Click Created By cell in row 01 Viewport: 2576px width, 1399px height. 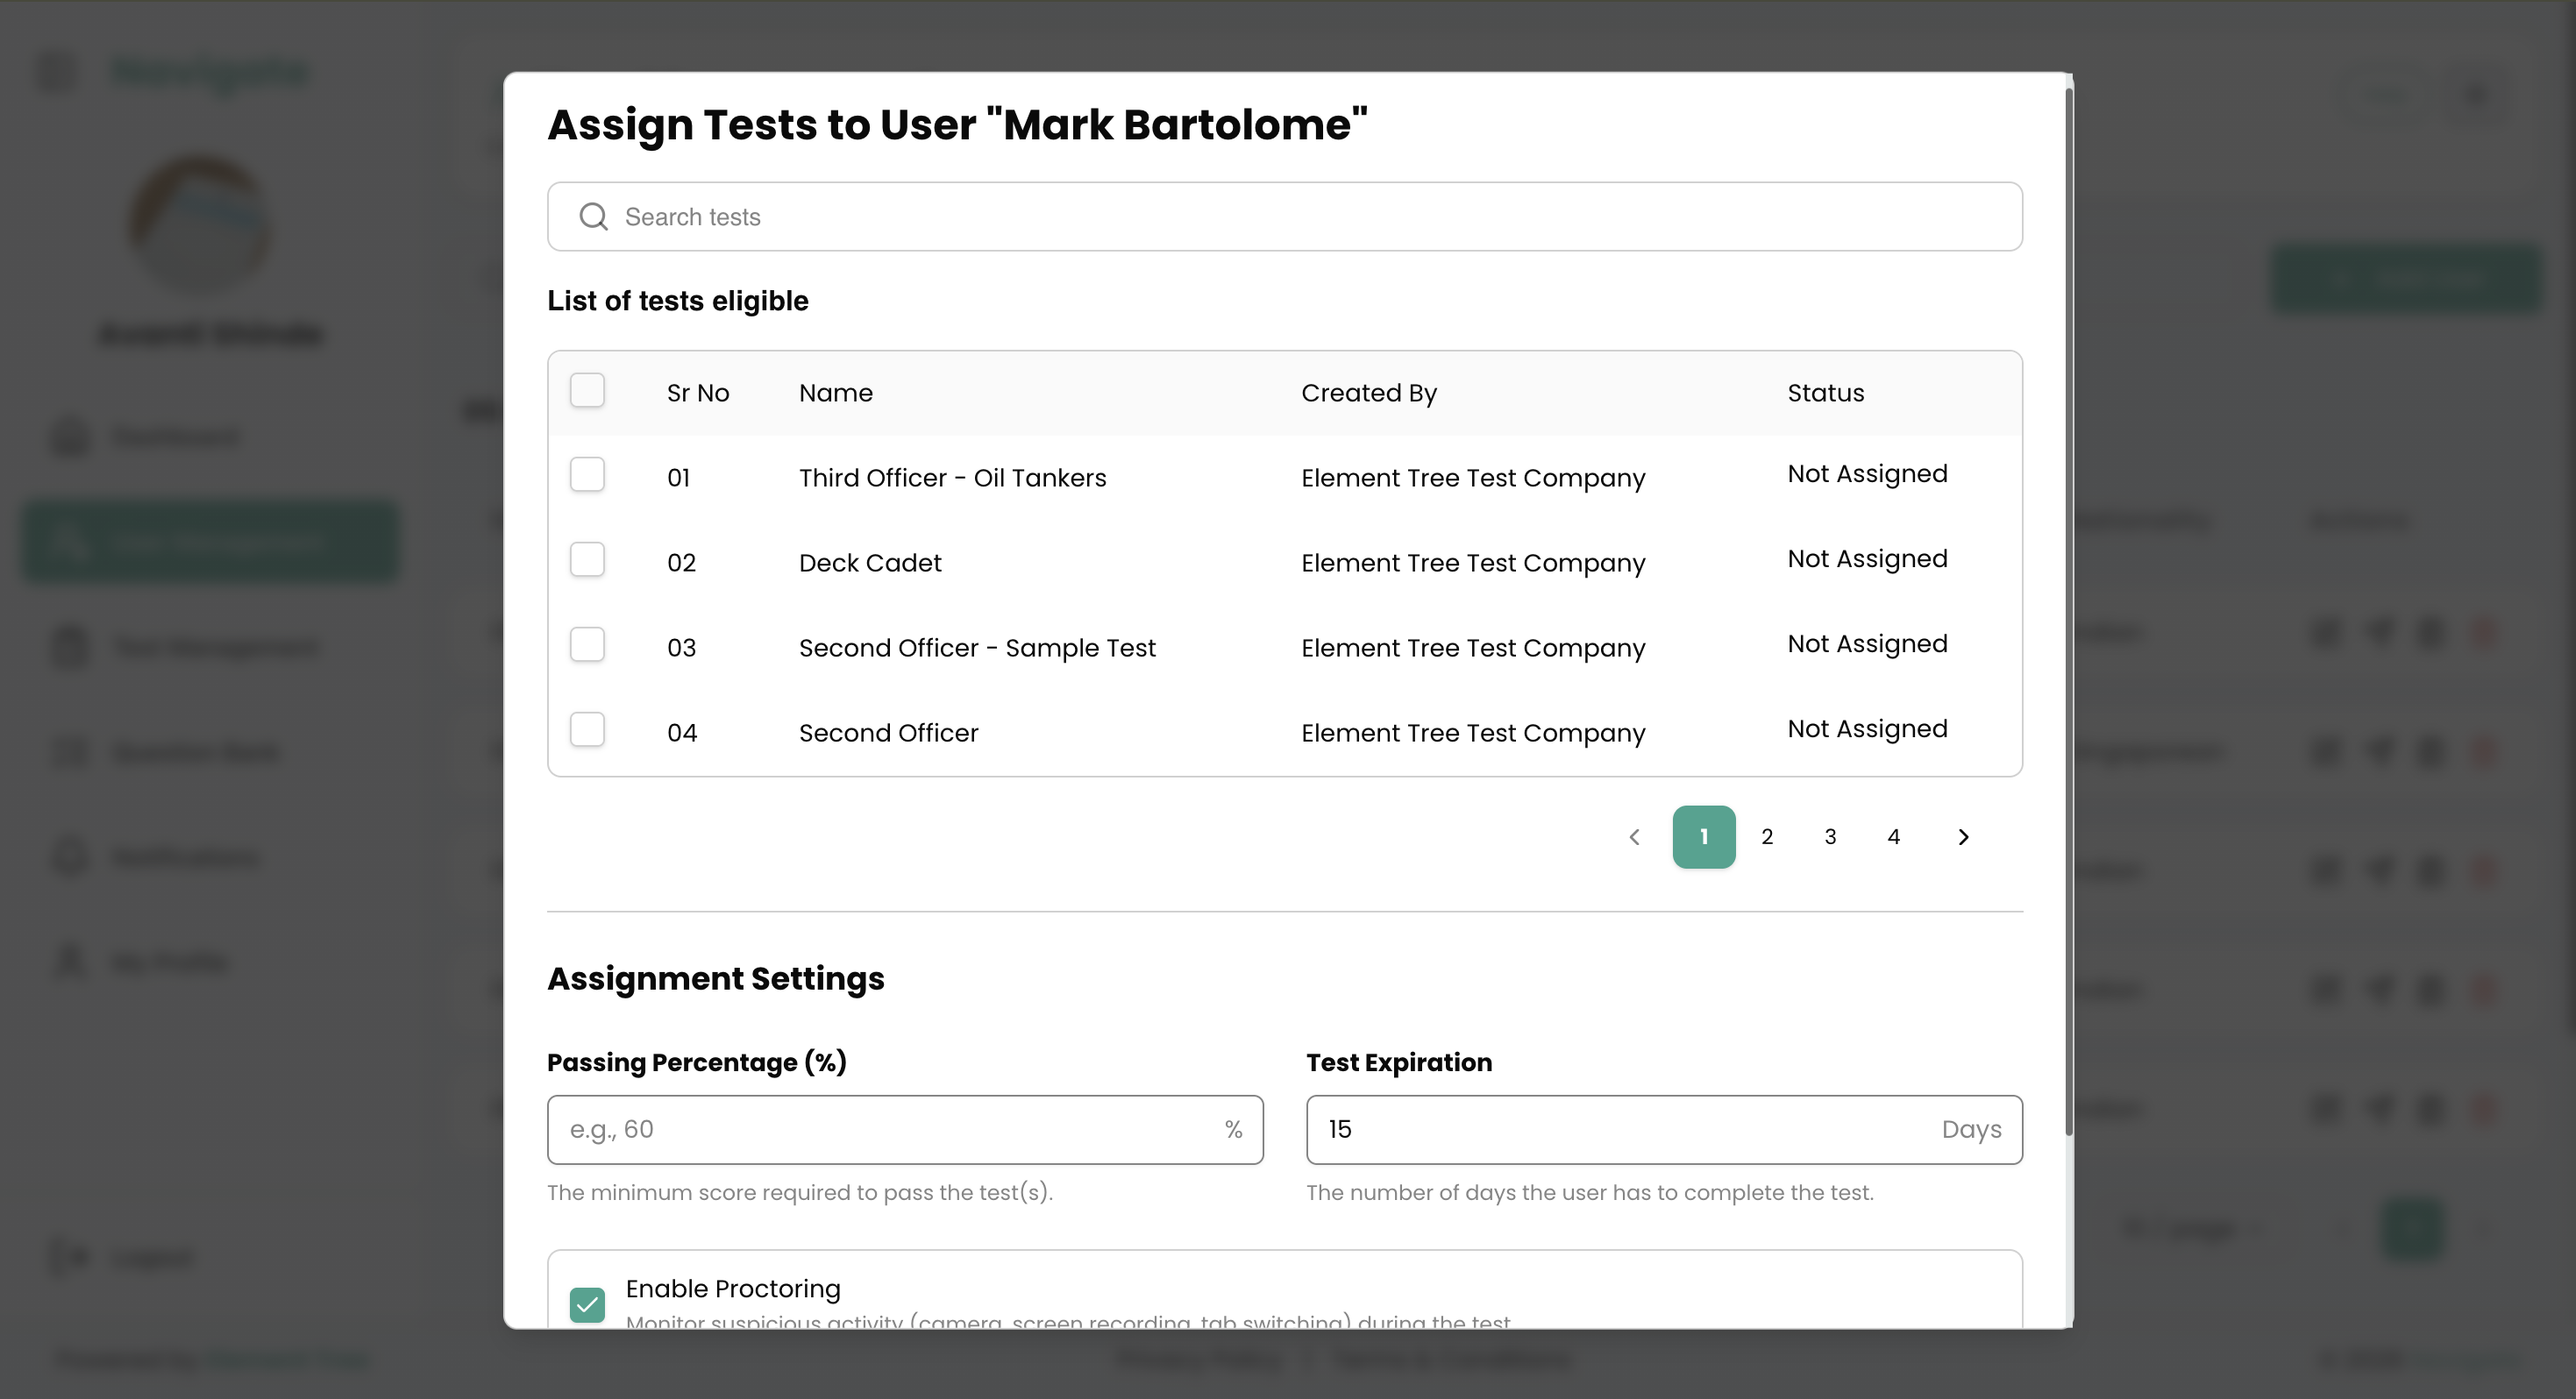coord(1473,477)
